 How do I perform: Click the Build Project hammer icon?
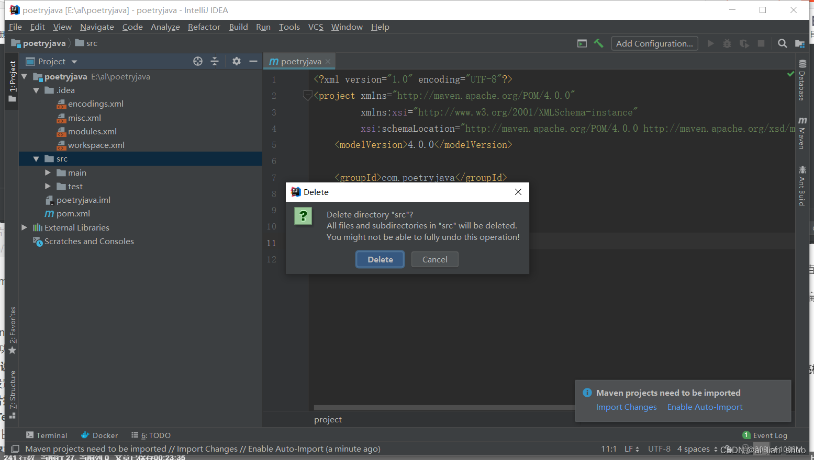click(x=598, y=43)
